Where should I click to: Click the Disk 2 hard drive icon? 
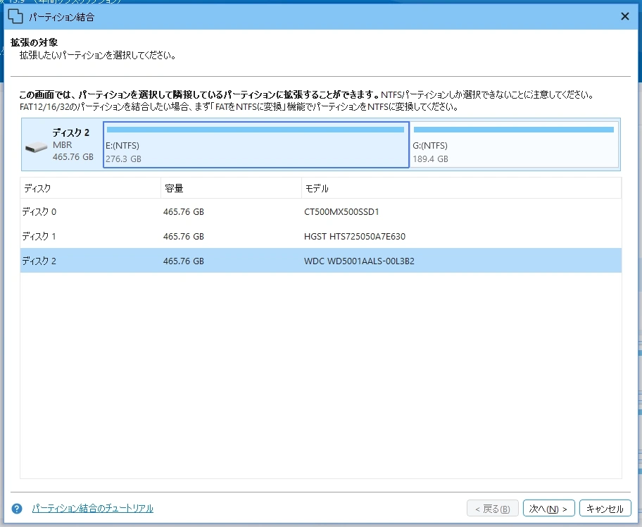pyautogui.click(x=37, y=147)
